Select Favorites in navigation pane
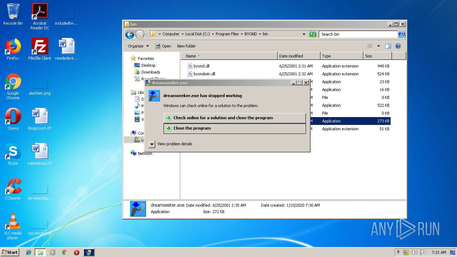Screen dimensions: 457x257 [x=142, y=59]
